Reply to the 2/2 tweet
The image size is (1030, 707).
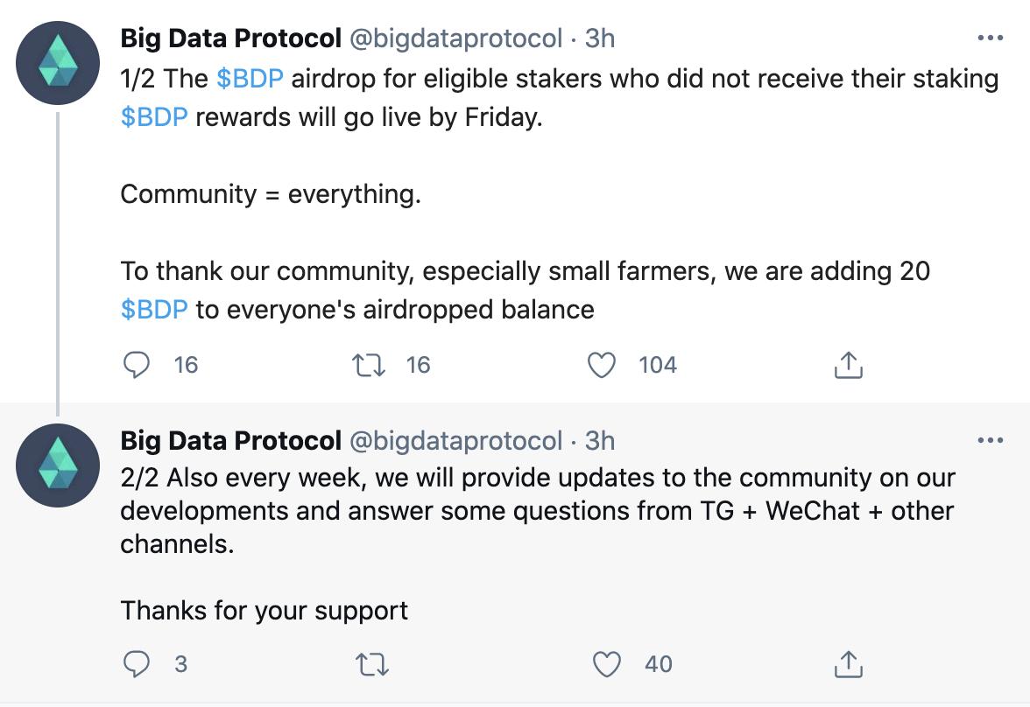[137, 664]
